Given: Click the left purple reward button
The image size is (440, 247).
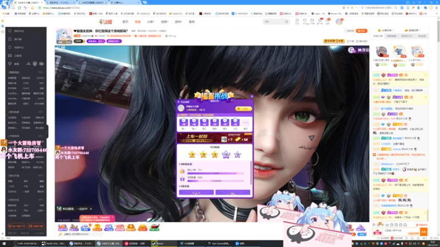Looking at the screenshot, I should 196,192.
